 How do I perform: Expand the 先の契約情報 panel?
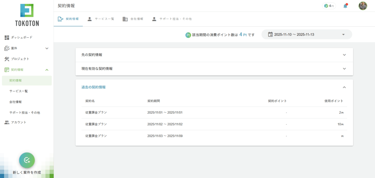[x=344, y=55]
